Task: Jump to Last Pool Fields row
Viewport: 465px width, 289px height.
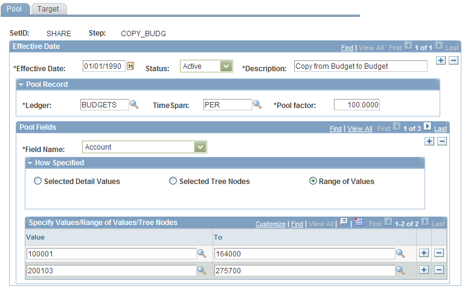Action: tap(440, 129)
